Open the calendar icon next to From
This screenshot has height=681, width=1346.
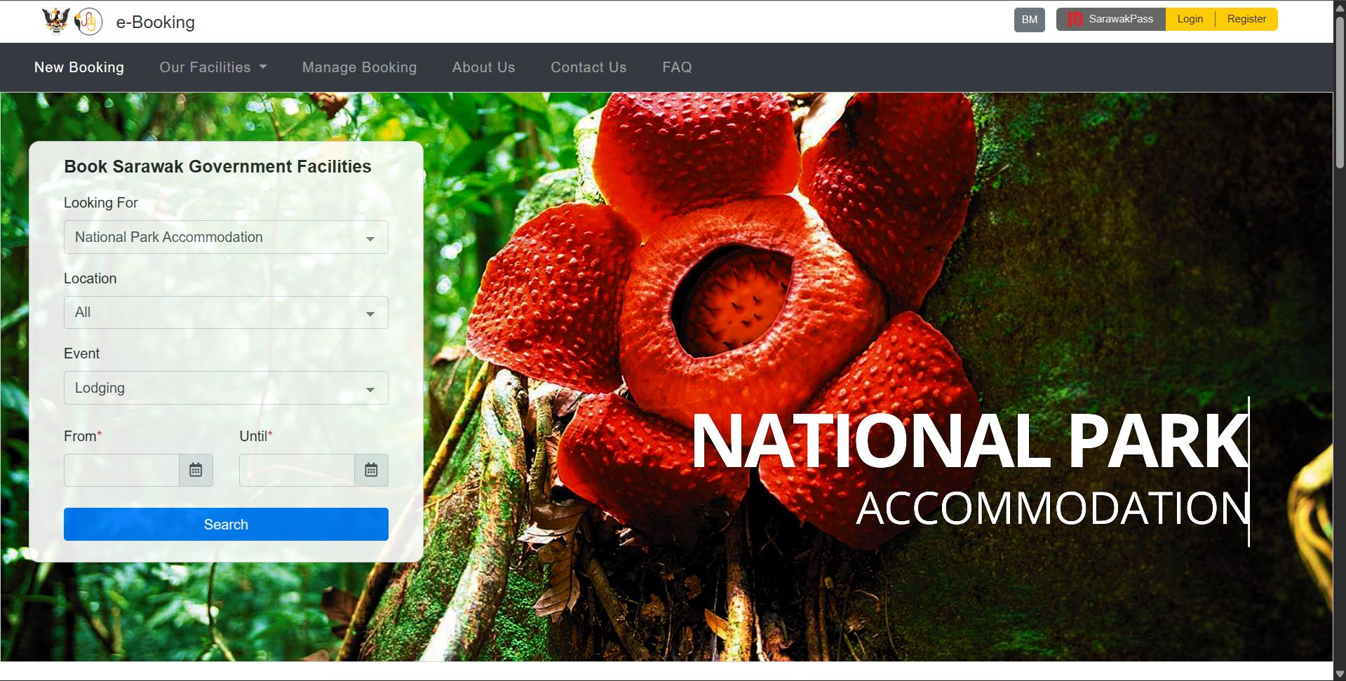point(197,470)
